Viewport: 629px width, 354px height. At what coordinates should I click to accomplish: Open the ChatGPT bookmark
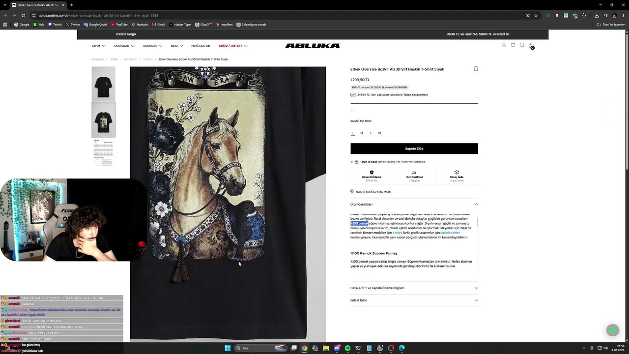203,25
